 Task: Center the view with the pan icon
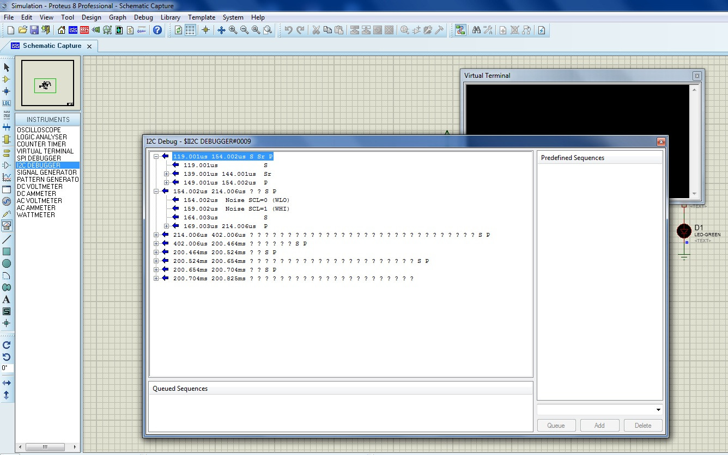[221, 30]
